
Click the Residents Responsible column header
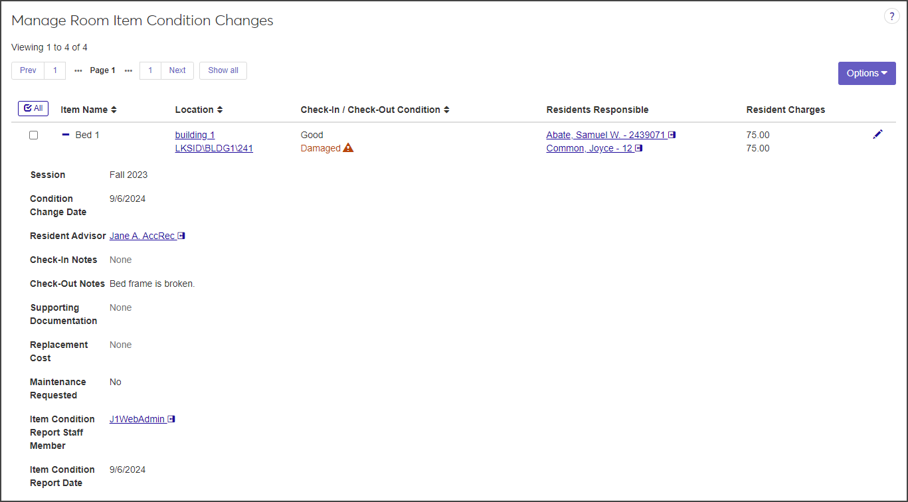click(597, 110)
